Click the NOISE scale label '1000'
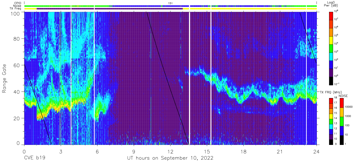 tap(348, 117)
